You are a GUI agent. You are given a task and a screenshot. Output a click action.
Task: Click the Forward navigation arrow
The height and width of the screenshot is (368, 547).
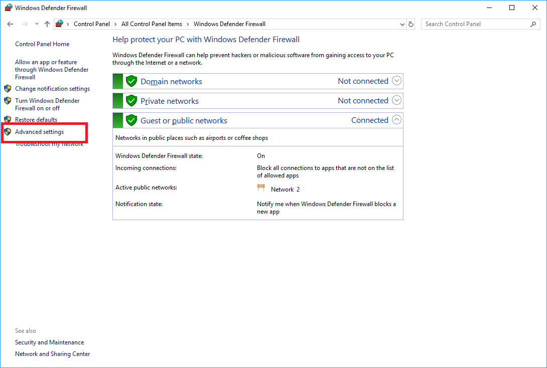click(x=25, y=24)
